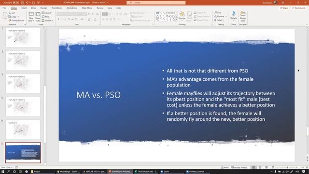Image resolution: width=309 pixels, height=174 pixels.
Task: Expand the Replace dropdown arrow
Action: point(226,16)
